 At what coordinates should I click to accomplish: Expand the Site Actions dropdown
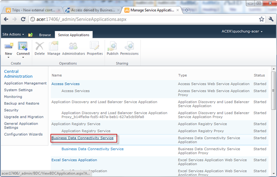[13, 34]
